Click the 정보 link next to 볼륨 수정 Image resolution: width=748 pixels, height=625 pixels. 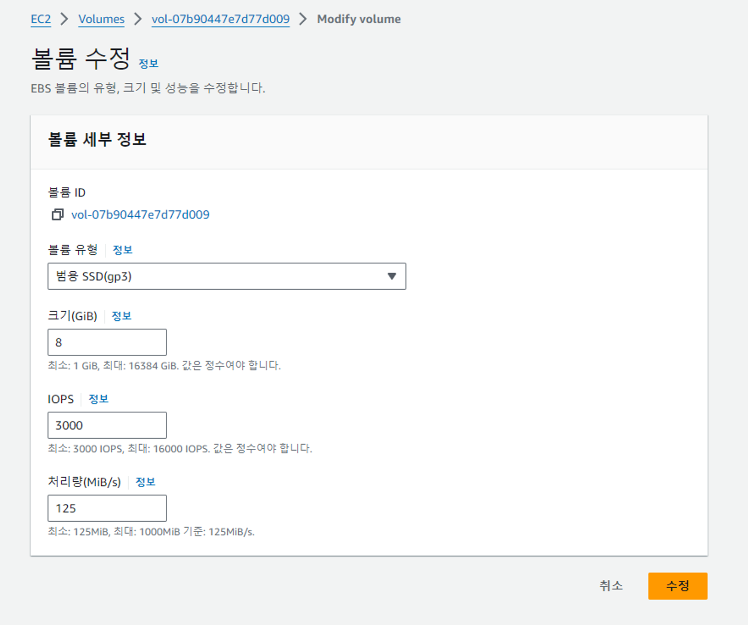tap(148, 64)
